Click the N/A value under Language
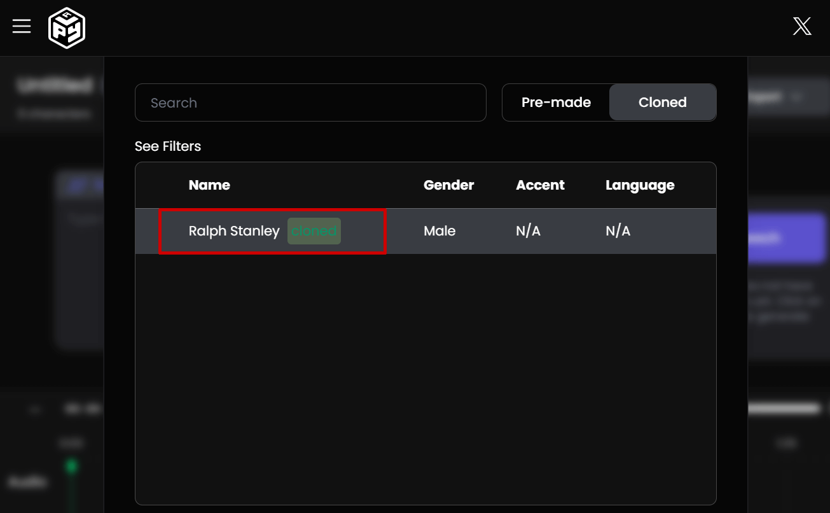 (618, 231)
